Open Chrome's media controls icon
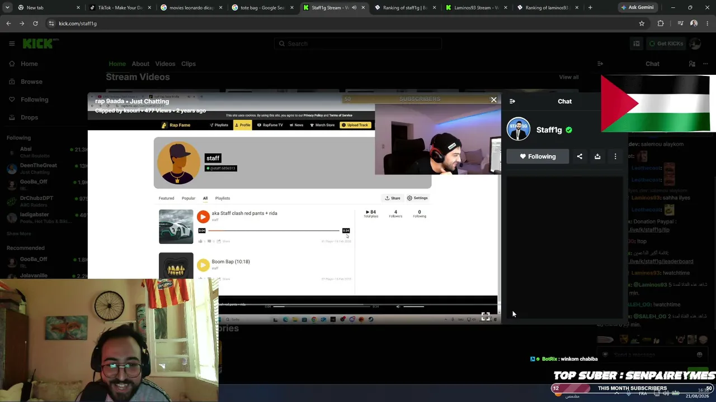This screenshot has height=402, width=716. (680, 23)
